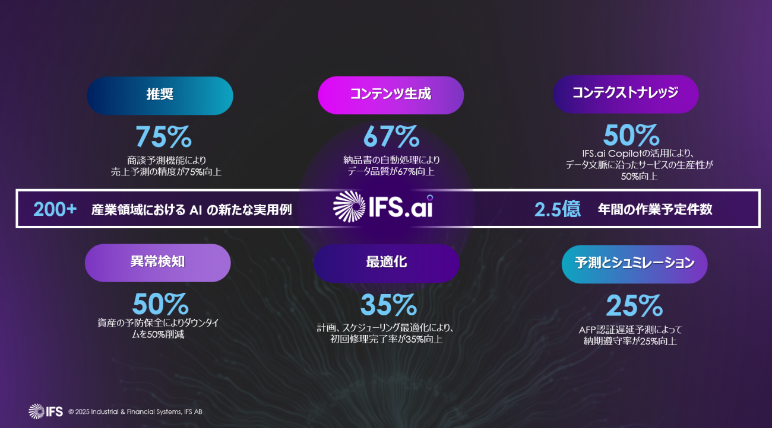Image resolution: width=772 pixels, height=428 pixels.
Task: Click the 67% data quality figure
Action: (x=391, y=137)
